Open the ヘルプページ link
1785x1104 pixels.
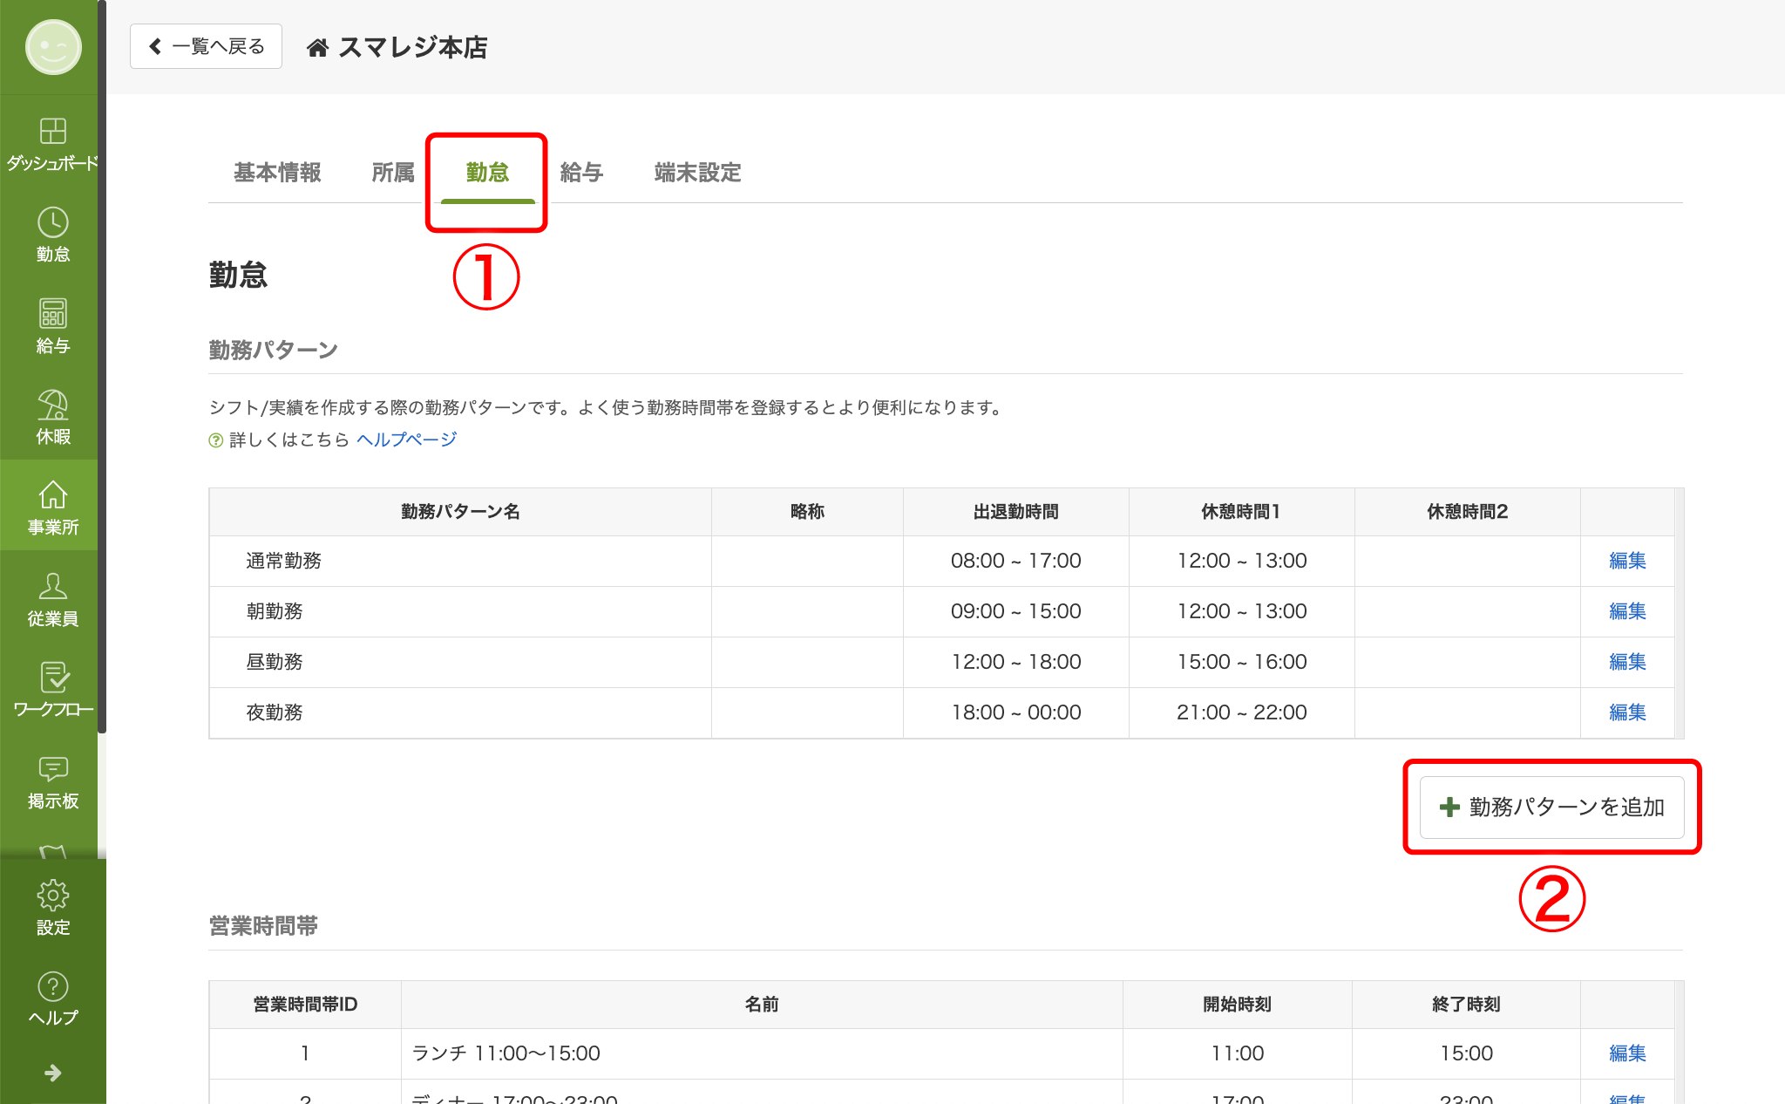(x=406, y=440)
